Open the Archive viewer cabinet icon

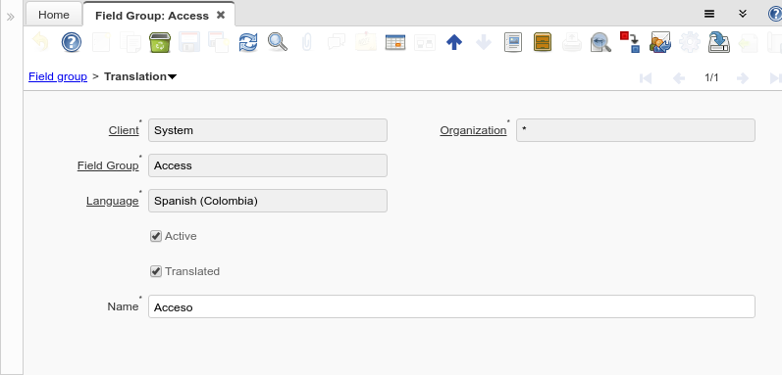543,42
